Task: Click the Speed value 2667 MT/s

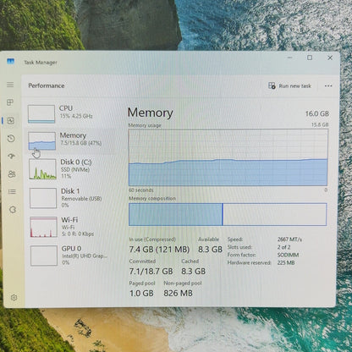Action: pos(289,239)
